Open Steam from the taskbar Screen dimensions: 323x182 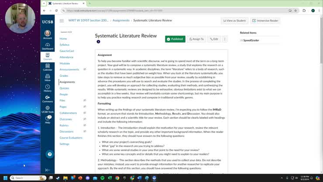tap(58, 178)
